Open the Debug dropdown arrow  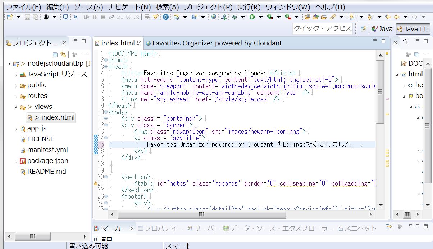point(243,17)
